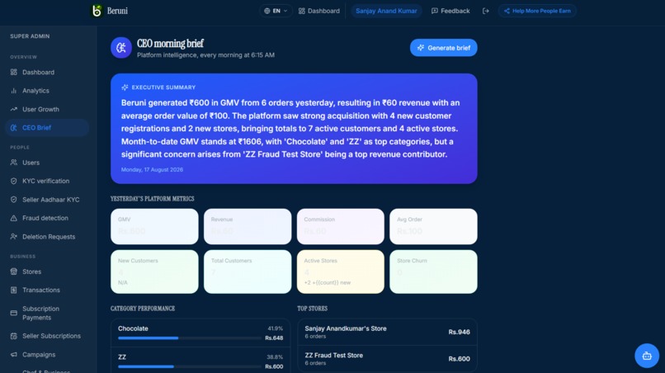Click the KYC verification shield icon
Viewport: 665px width, 373px height.
[13, 182]
